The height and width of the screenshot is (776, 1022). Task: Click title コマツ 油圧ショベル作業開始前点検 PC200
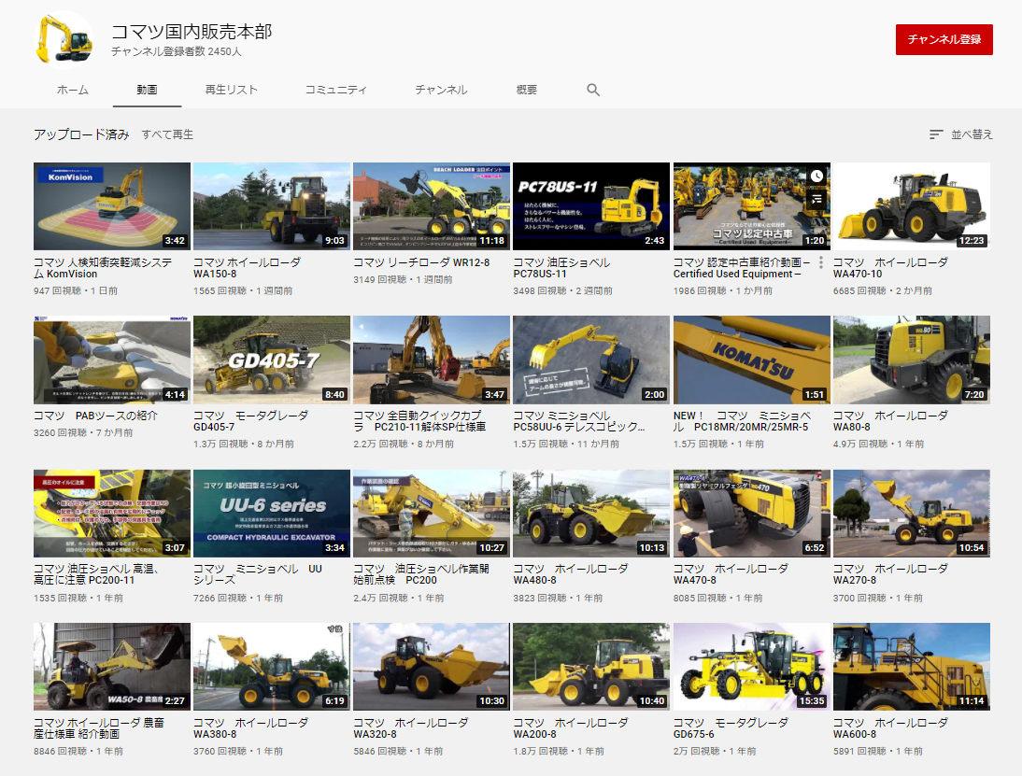point(421,574)
